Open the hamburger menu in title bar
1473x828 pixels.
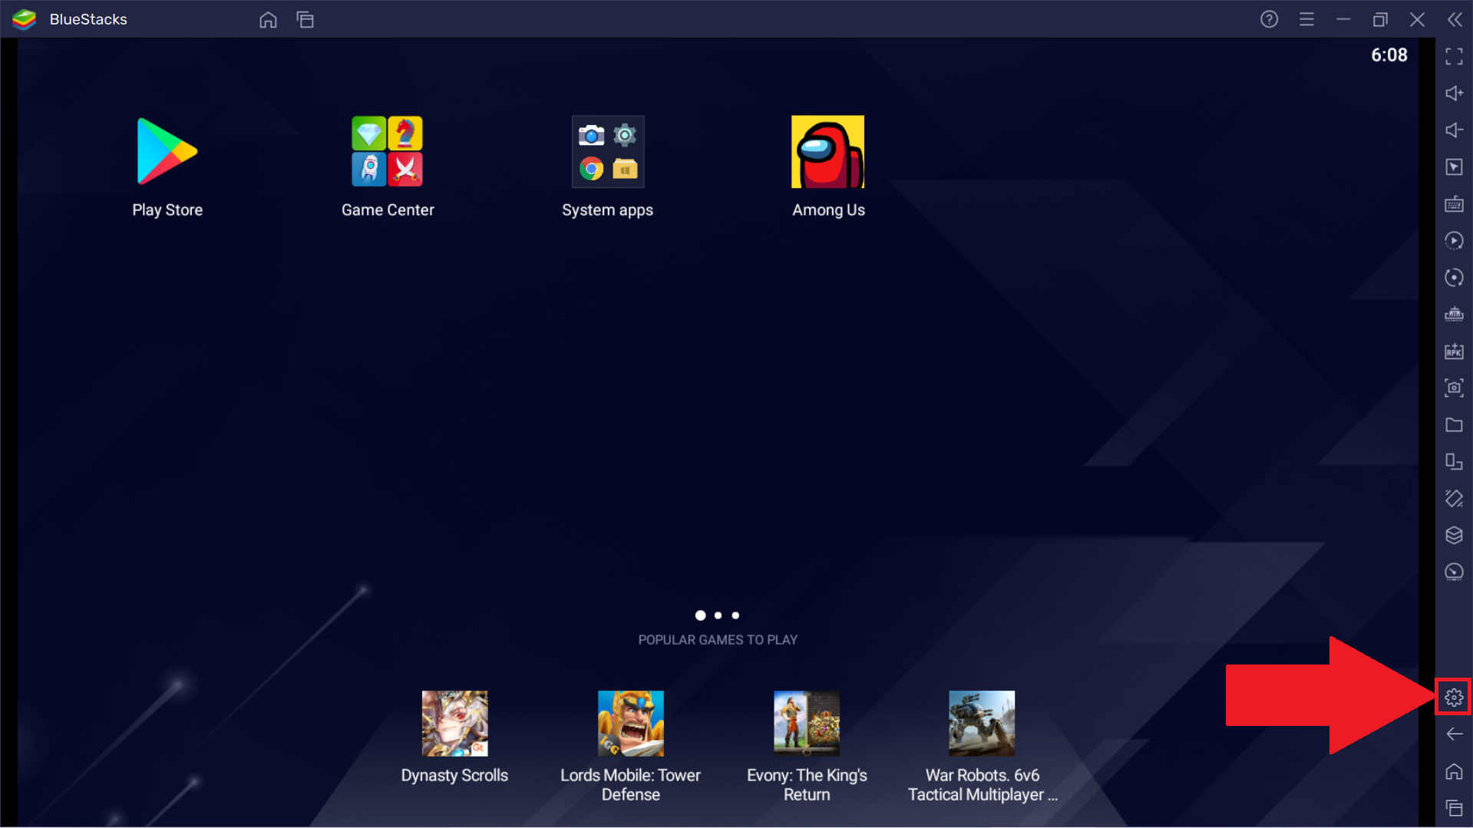(x=1306, y=19)
